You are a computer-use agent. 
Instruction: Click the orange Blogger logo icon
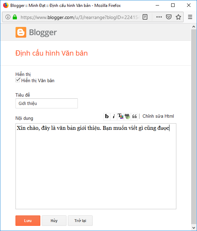point(21,32)
